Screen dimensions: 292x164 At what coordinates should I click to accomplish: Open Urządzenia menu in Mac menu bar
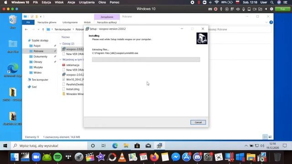(x=87, y=2)
